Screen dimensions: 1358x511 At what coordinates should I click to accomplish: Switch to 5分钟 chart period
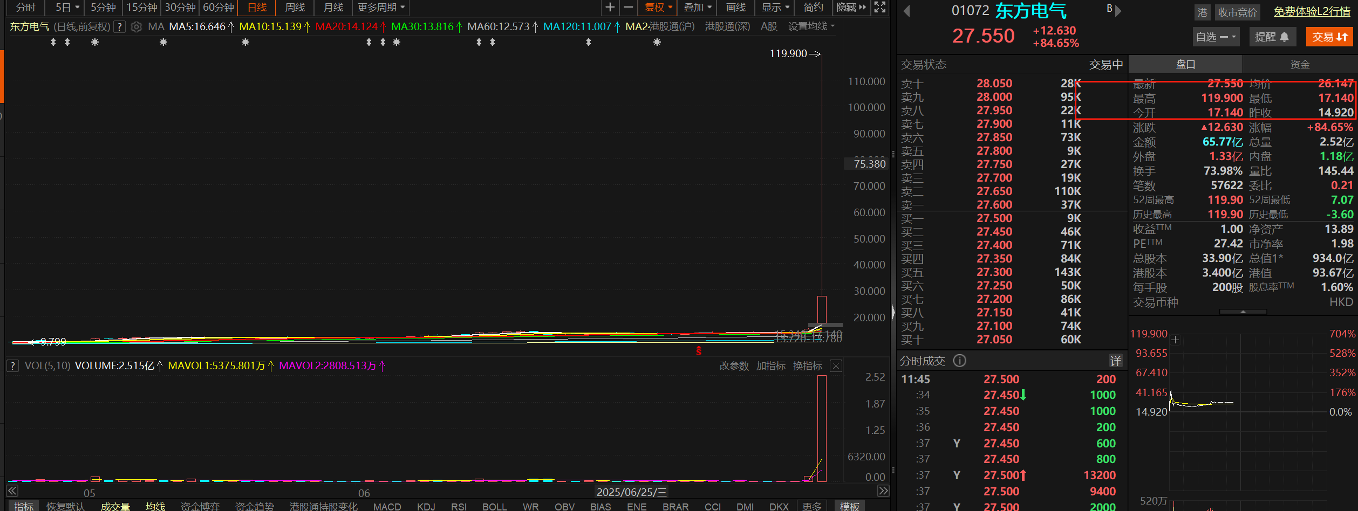[x=103, y=8]
